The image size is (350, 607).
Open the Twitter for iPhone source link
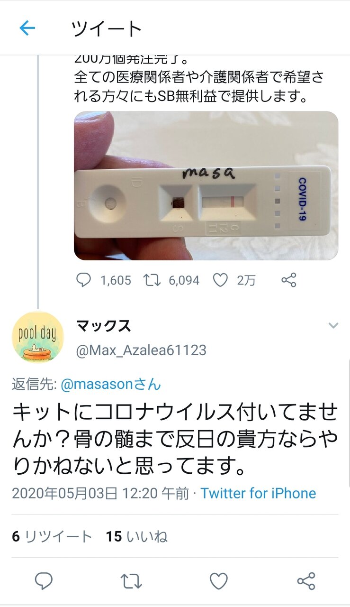pos(258,493)
